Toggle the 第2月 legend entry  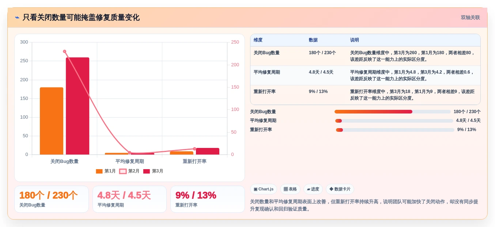point(129,171)
